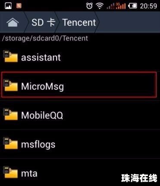Select the mta folder name
This screenshot has width=160, height=186.
point(29,173)
